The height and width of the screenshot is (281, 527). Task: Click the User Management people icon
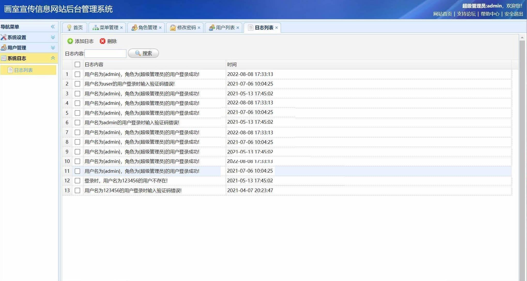4,48
